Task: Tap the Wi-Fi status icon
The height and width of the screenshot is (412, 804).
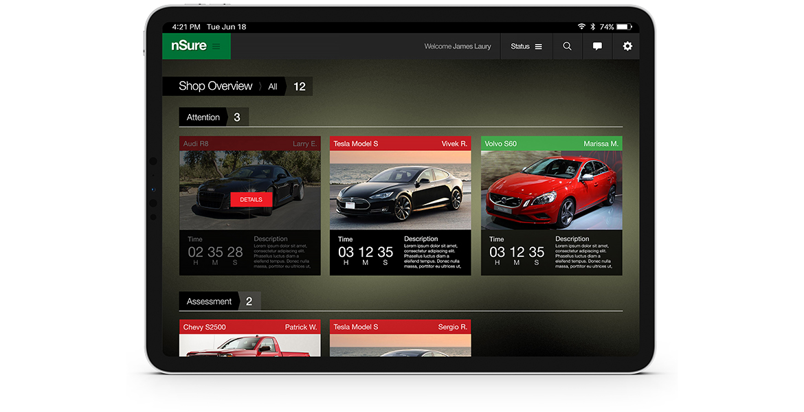Action: (581, 27)
